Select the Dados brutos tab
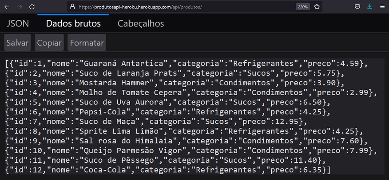The width and height of the screenshot is (389, 180). 73,23
